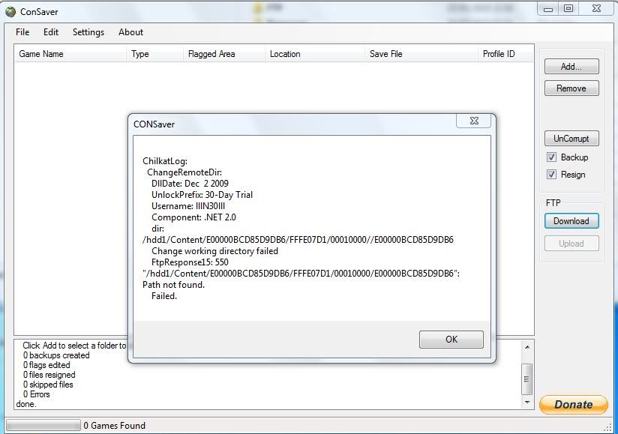Open the File menu
618x434 pixels.
(x=22, y=32)
